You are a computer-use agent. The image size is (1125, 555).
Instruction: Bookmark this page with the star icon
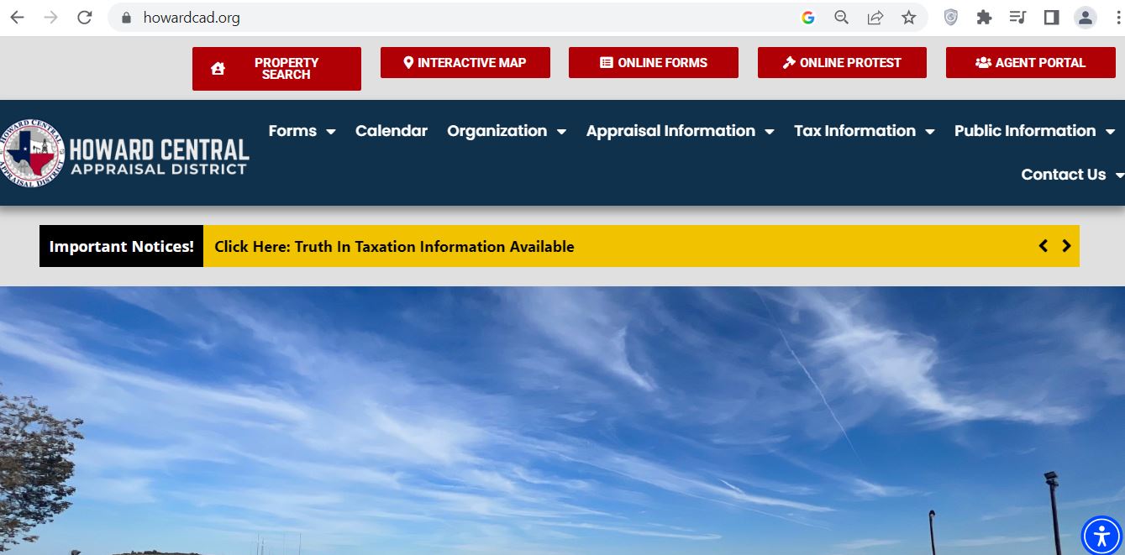[908, 18]
